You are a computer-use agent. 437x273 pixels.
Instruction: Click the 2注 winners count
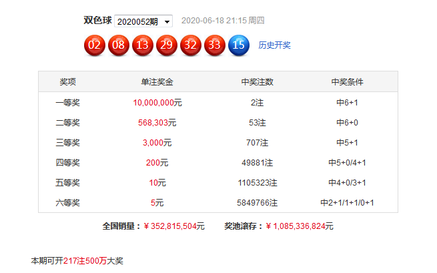click(x=258, y=103)
